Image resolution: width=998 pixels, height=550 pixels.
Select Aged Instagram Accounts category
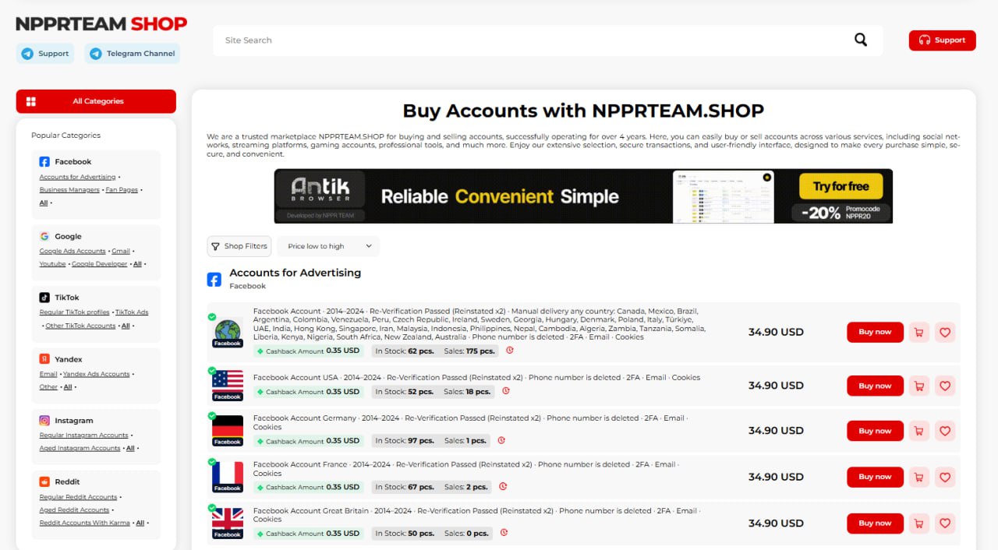(x=80, y=448)
